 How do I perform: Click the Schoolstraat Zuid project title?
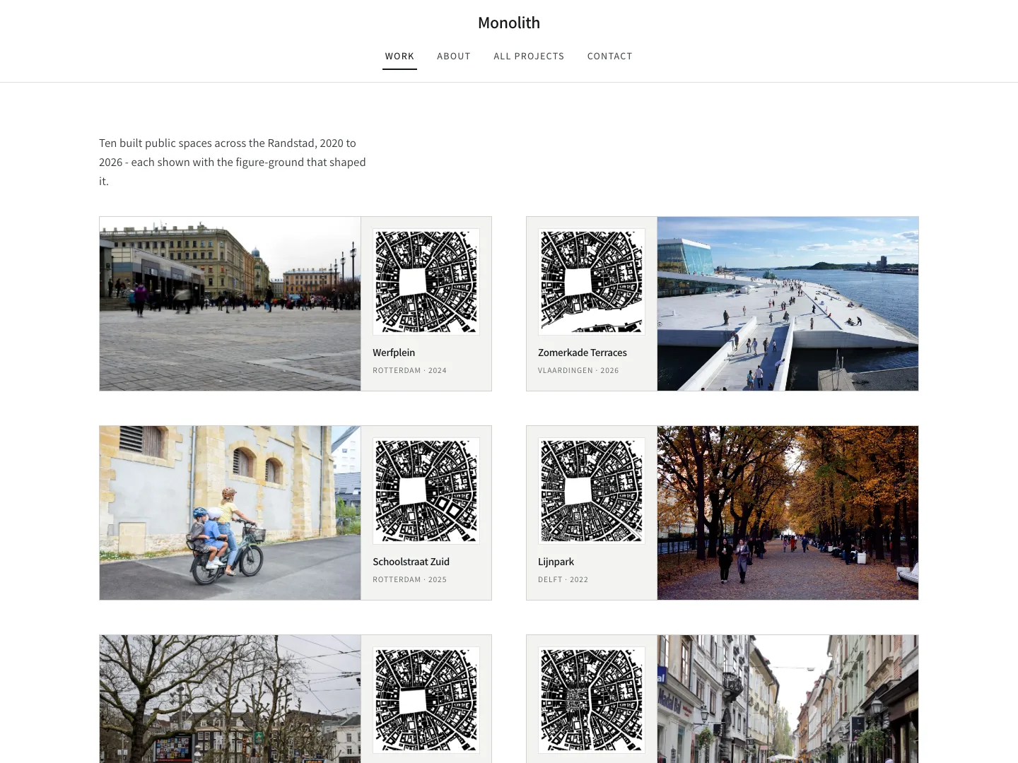[411, 562]
